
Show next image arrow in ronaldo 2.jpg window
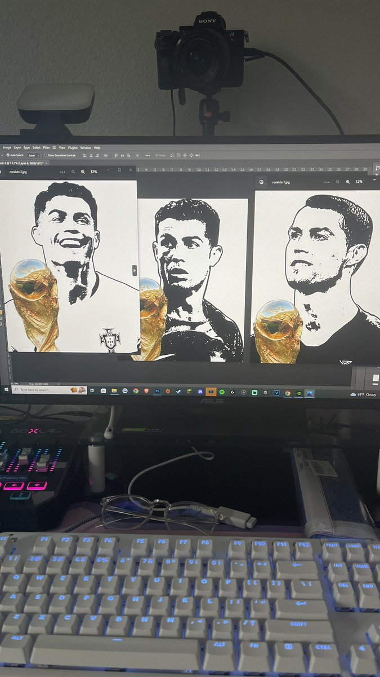point(135,271)
